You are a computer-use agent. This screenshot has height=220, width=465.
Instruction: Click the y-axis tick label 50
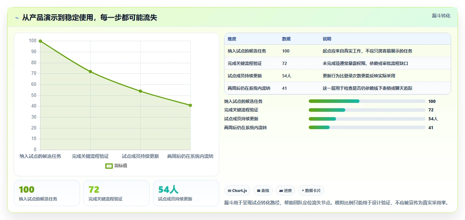[x=34, y=95]
